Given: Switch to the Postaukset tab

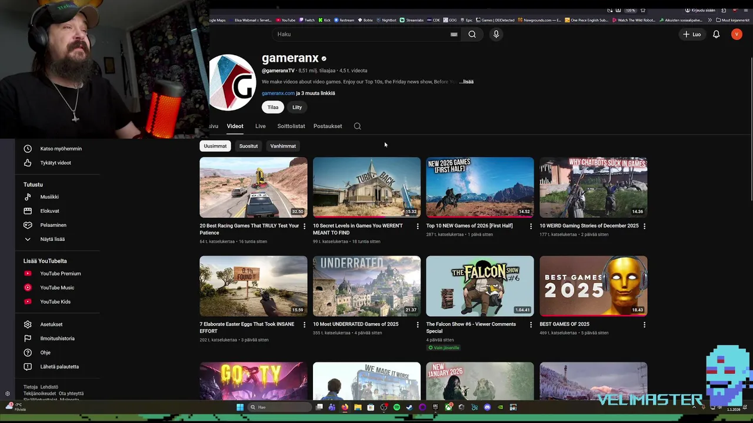Looking at the screenshot, I should (x=328, y=126).
